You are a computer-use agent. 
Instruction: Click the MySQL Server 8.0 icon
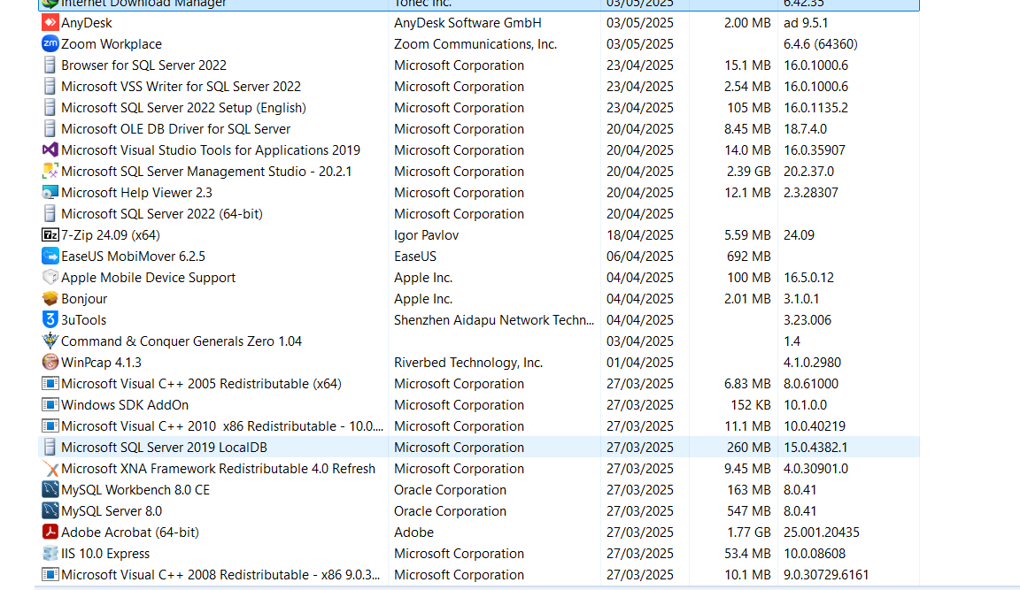coord(50,510)
